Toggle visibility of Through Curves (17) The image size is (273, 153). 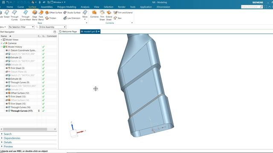pos(7,111)
